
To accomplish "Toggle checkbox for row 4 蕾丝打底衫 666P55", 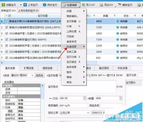I will click(7, 40).
